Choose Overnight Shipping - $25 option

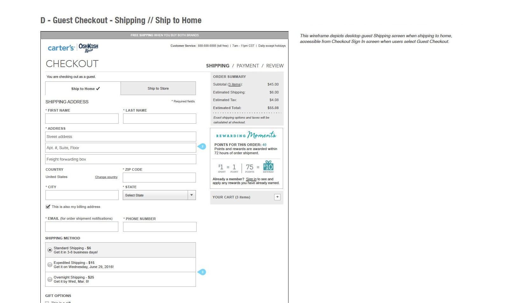(50, 279)
